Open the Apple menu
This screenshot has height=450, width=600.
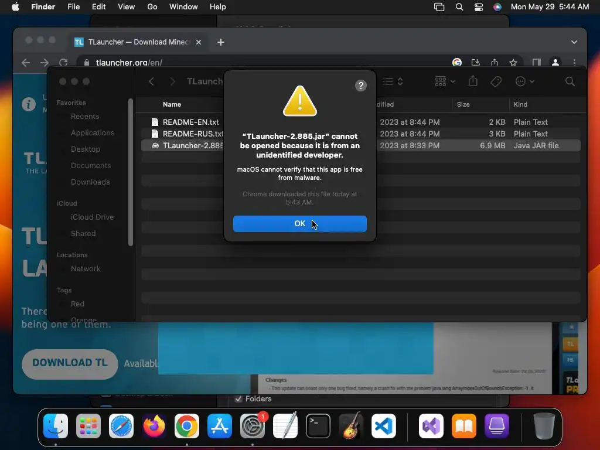(15, 7)
